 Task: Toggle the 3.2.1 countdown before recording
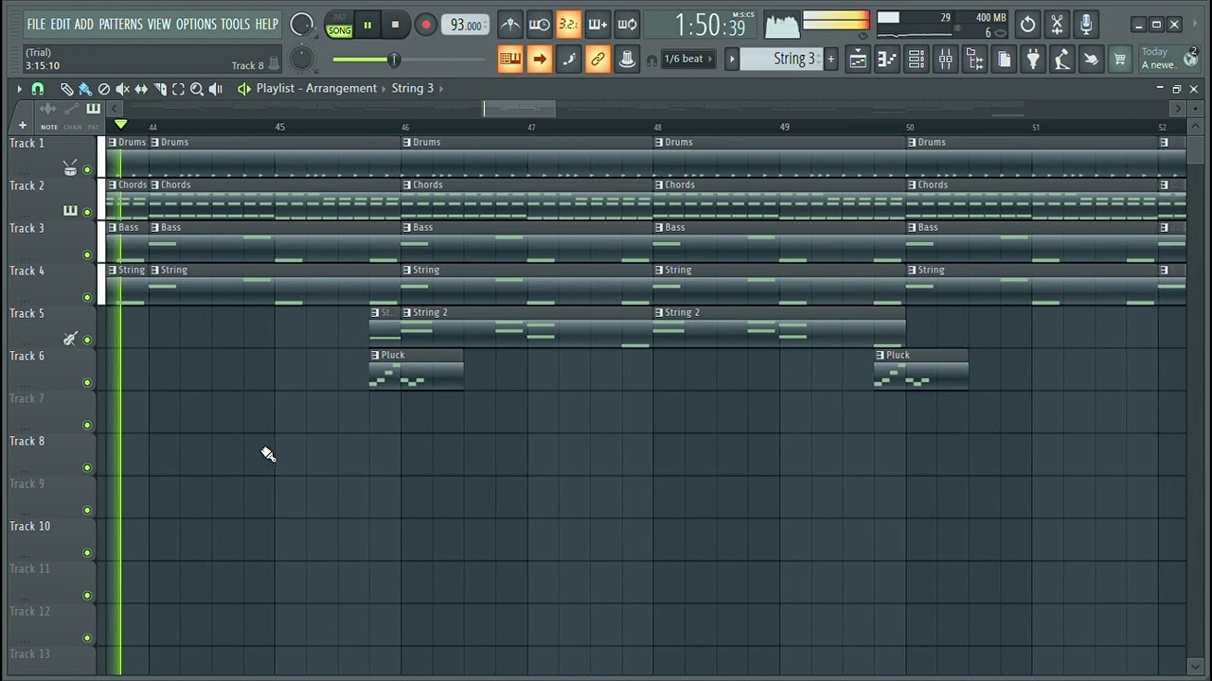point(568,25)
